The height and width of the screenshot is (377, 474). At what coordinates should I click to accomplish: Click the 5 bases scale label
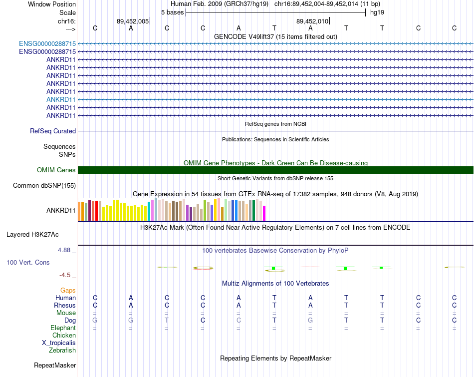(x=172, y=12)
